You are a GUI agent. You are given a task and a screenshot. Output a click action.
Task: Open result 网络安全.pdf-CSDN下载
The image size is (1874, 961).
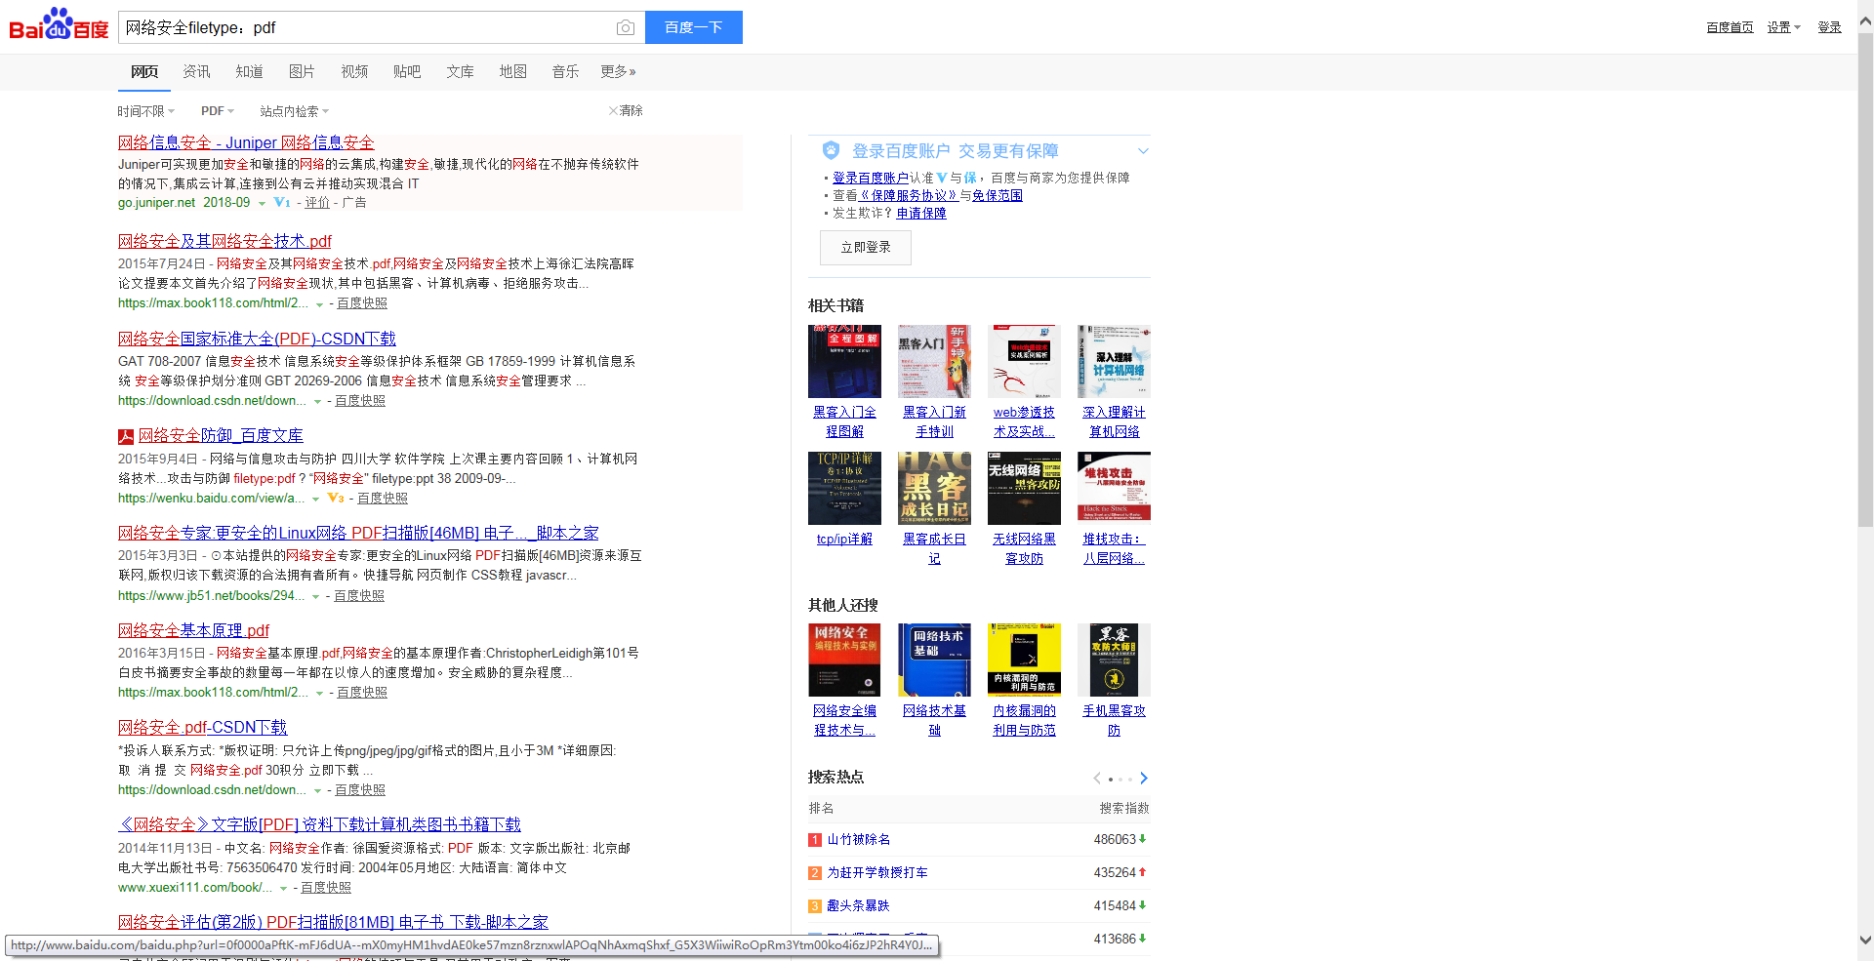202,727
